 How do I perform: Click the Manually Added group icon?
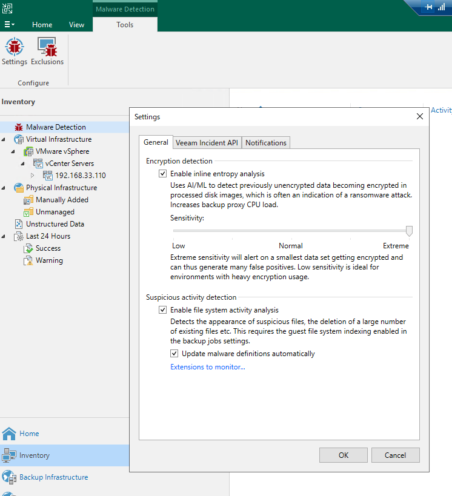click(28, 200)
